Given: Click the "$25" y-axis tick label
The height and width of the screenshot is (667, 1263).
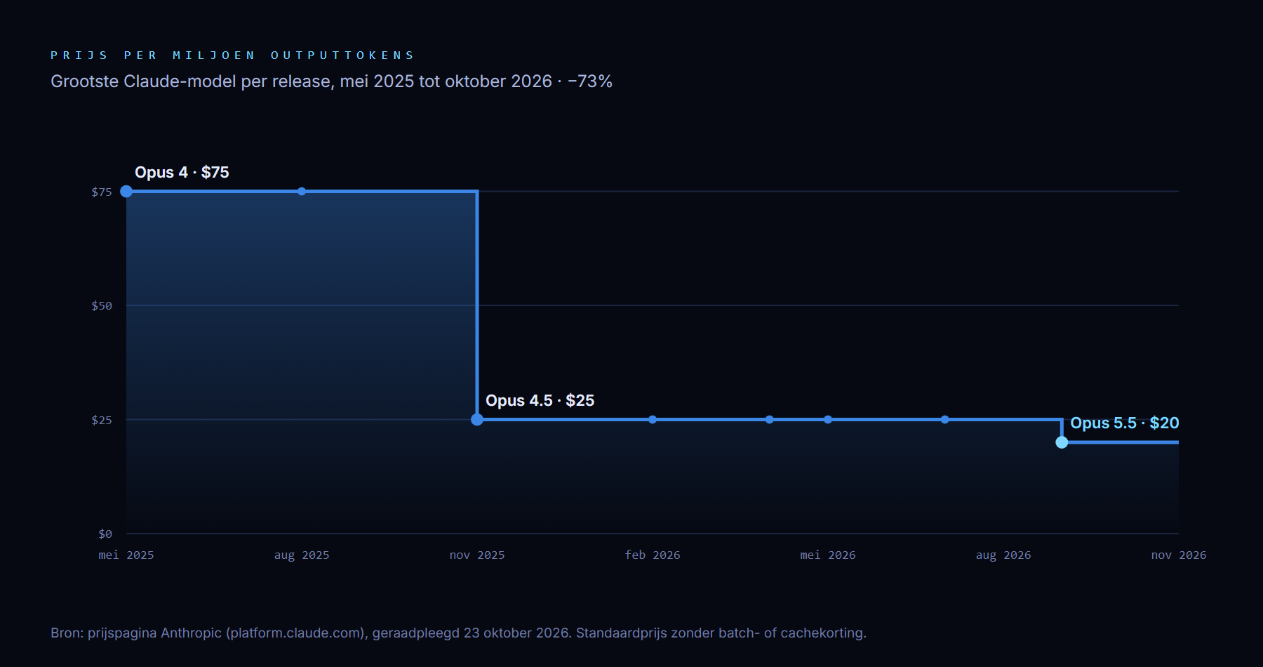Looking at the screenshot, I should click(x=102, y=420).
